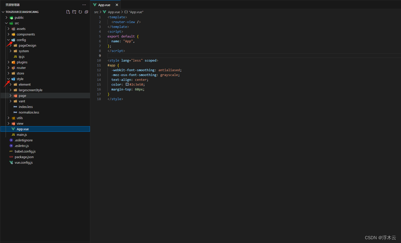Open main.js file

[22, 134]
